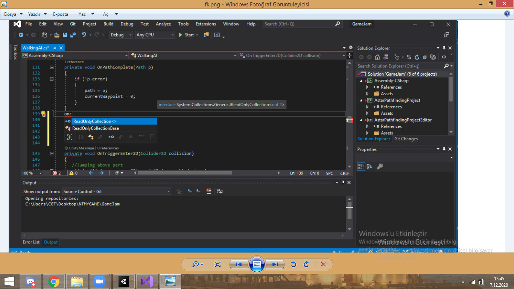Image resolution: width=514 pixels, height=289 pixels.
Task: Open the View Code icon in Solution Explorer
Action: click(444, 57)
